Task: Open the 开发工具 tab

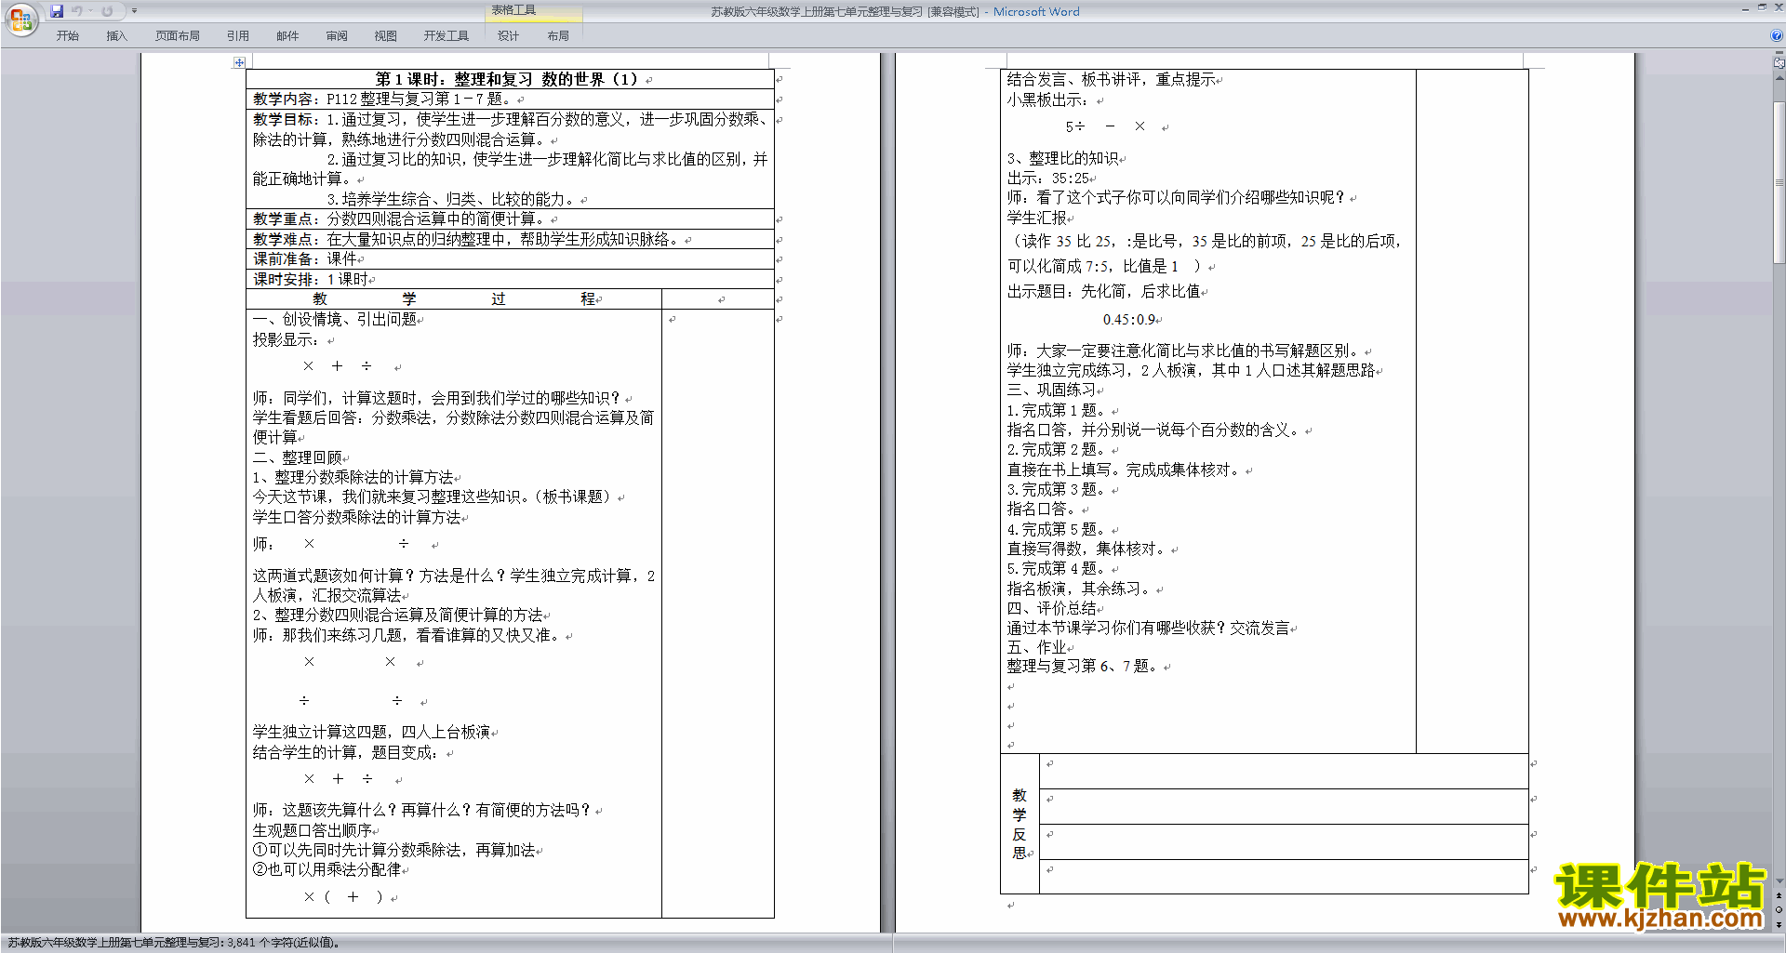Action: (446, 36)
